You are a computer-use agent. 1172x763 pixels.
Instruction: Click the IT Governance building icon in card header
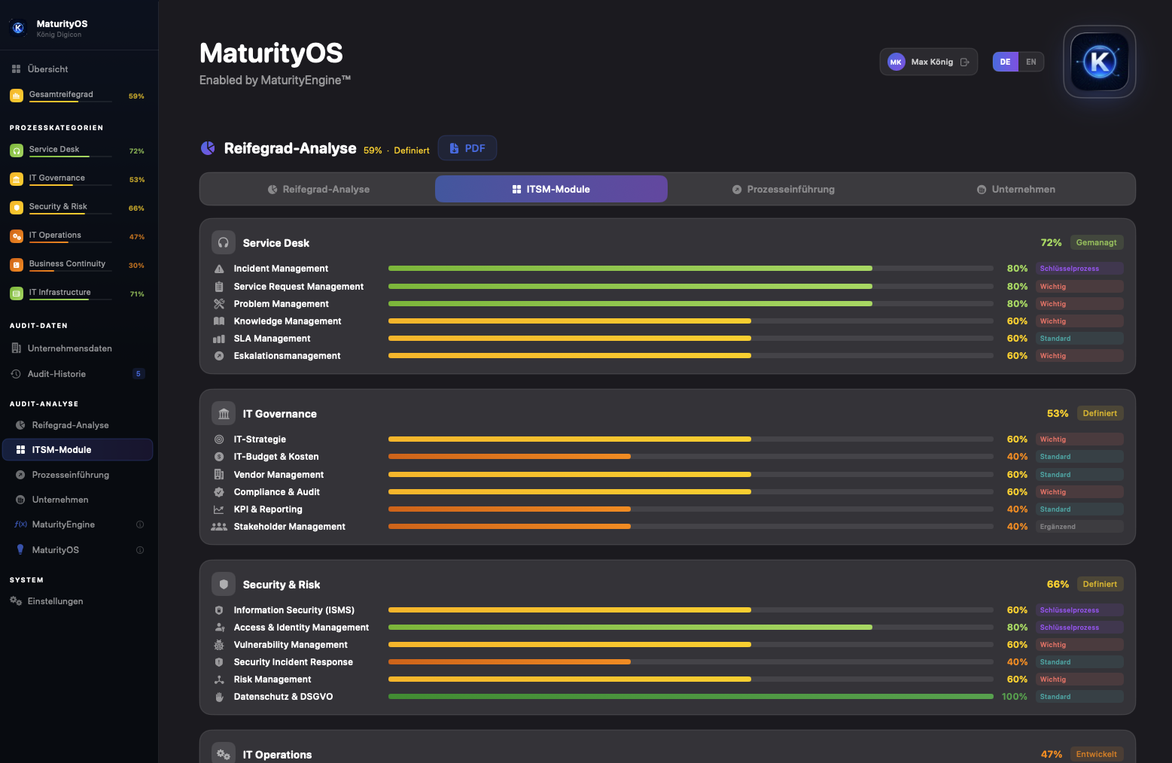[x=224, y=414]
